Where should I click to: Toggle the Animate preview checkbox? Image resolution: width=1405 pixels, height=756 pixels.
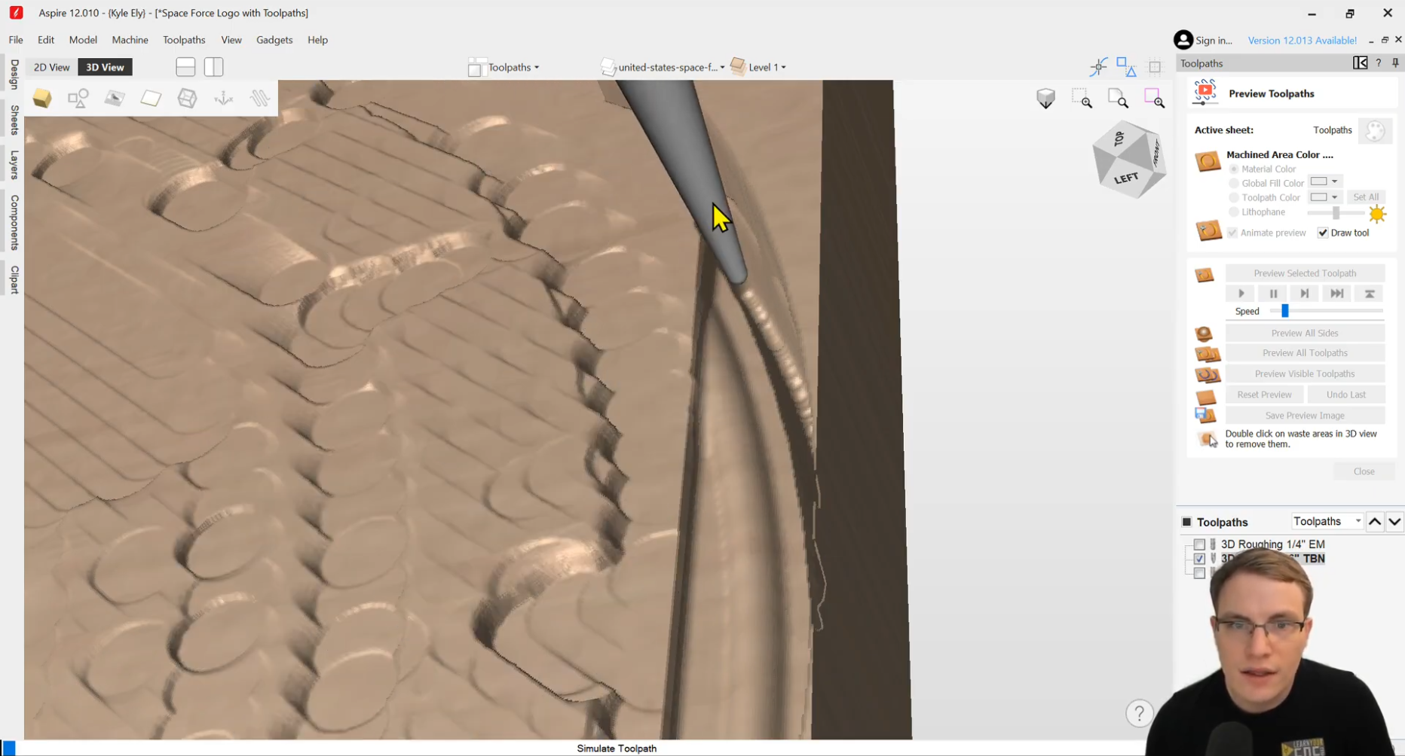click(1232, 233)
